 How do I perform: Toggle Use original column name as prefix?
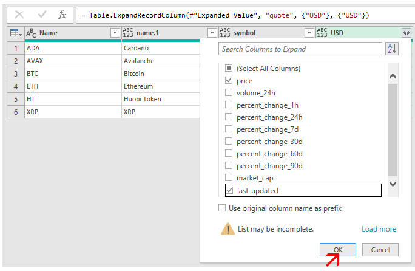(223, 208)
